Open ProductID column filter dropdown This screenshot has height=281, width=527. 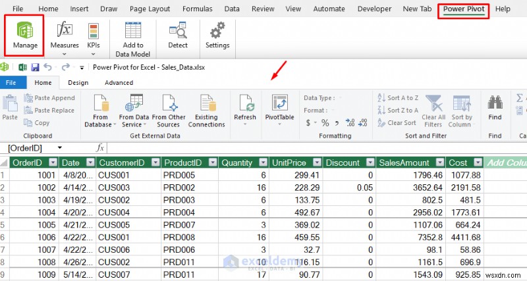[x=213, y=163]
